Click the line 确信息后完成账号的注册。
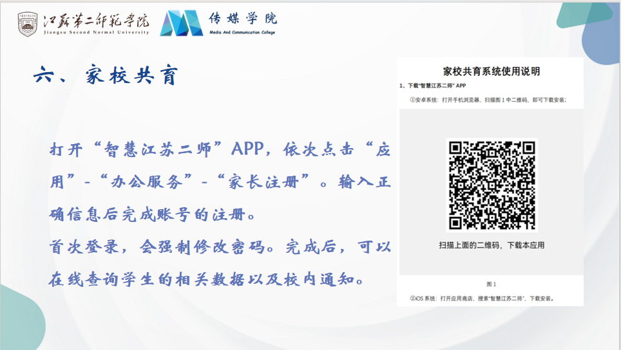Viewport: 621px width, 350px height. pyautogui.click(x=153, y=215)
